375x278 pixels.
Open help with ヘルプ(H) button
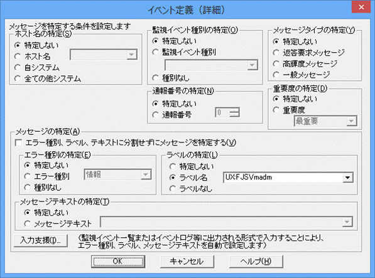tap(256, 262)
